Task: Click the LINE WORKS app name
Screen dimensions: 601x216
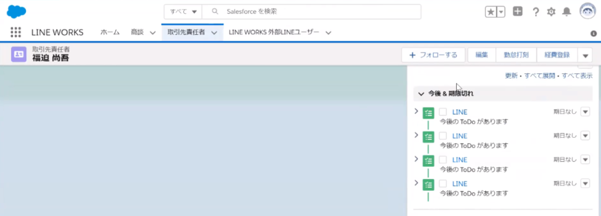Action: pos(57,33)
